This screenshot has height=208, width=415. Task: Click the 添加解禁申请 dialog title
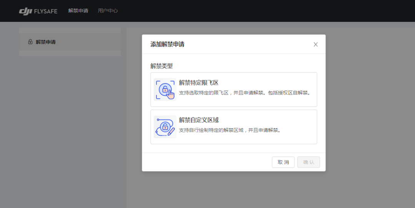point(167,44)
